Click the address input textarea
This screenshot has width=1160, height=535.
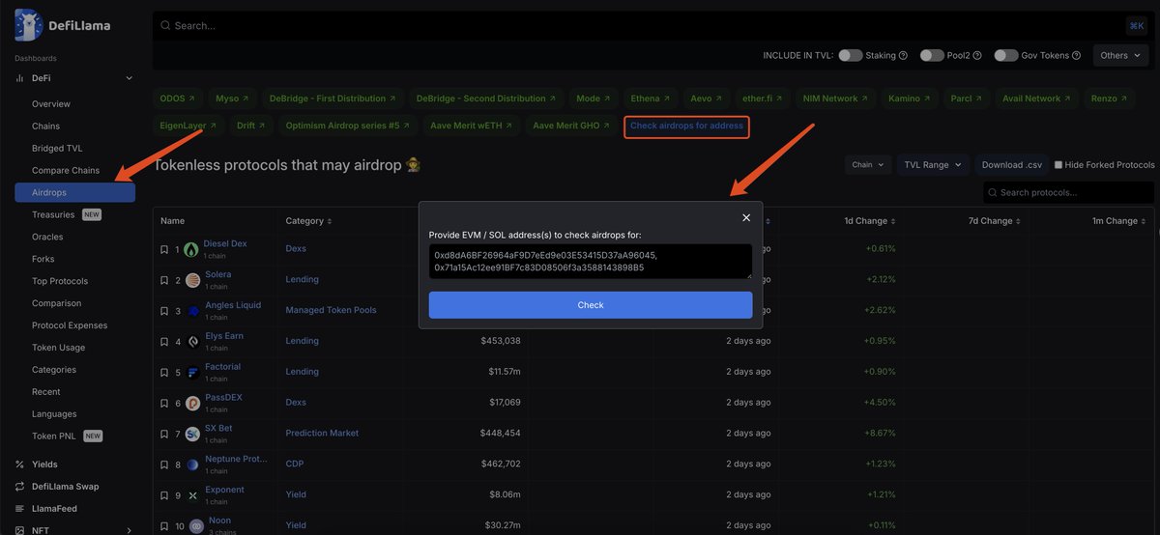coord(591,262)
